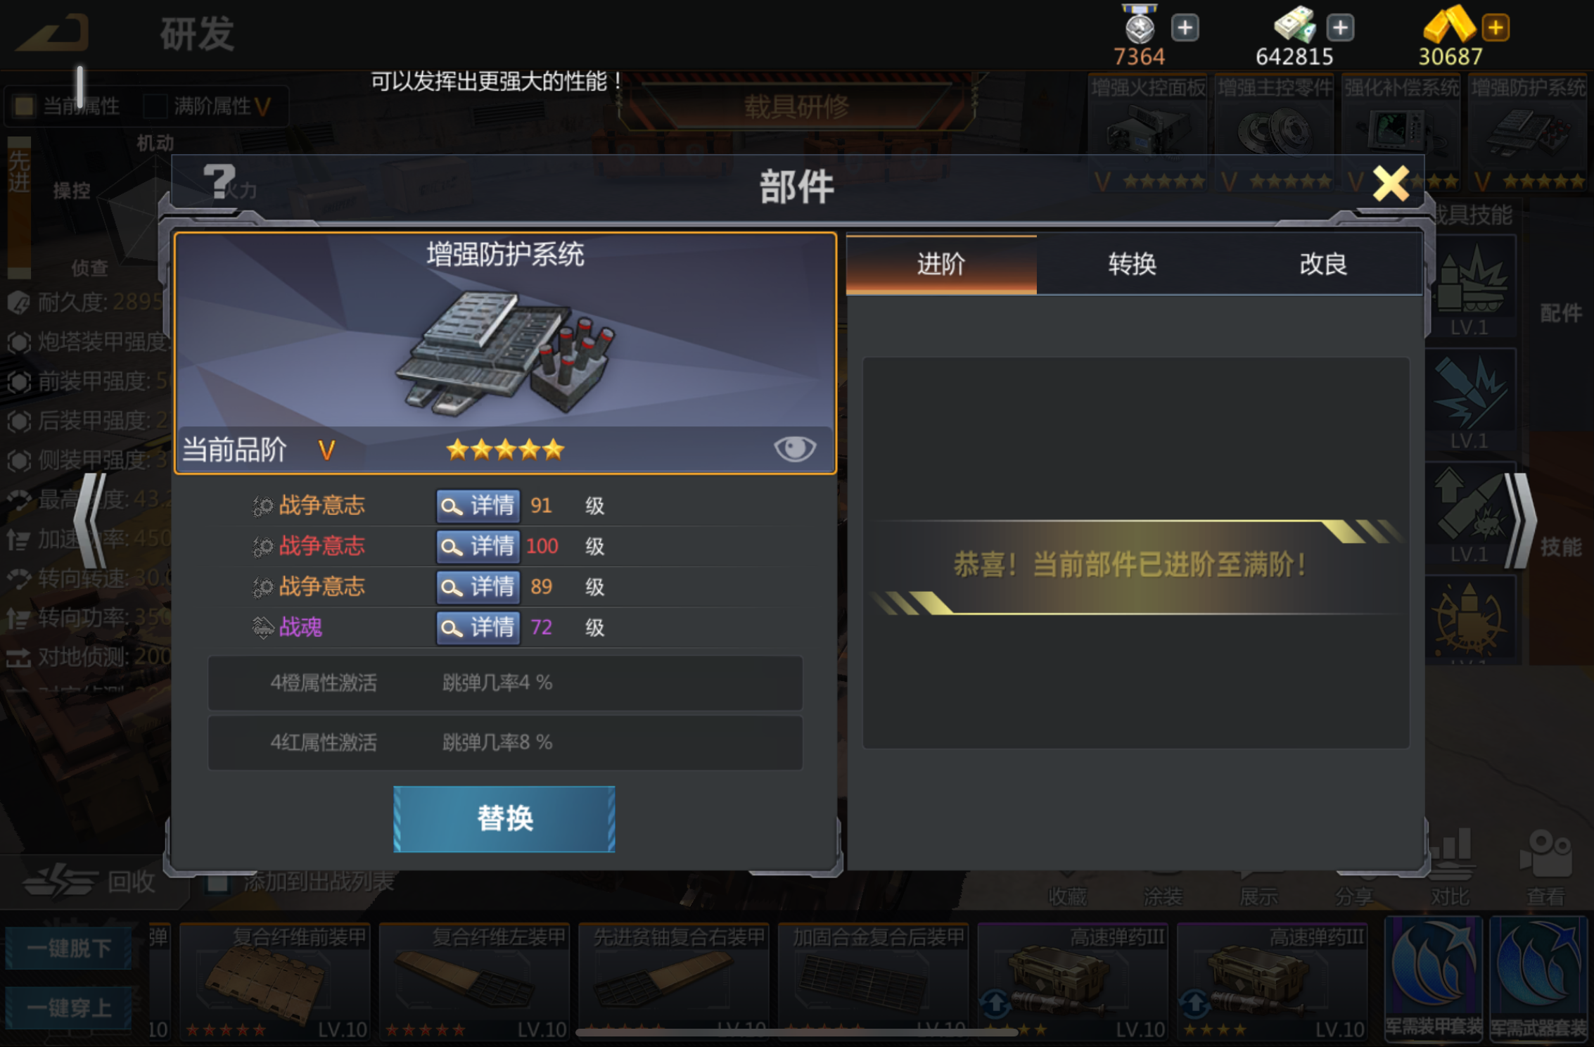
Task: Open 详情 for the red level 100 战争意志
Action: 478,546
